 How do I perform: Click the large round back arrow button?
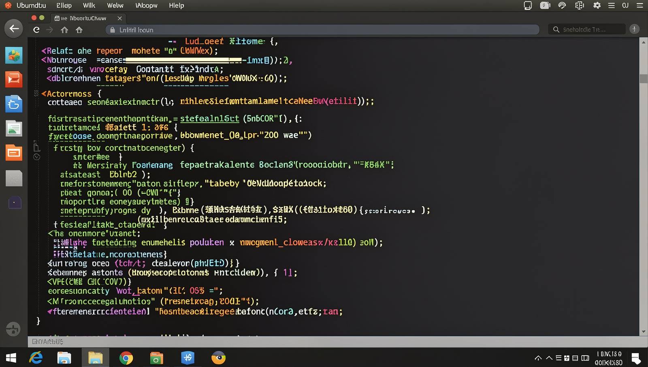pyautogui.click(x=14, y=29)
